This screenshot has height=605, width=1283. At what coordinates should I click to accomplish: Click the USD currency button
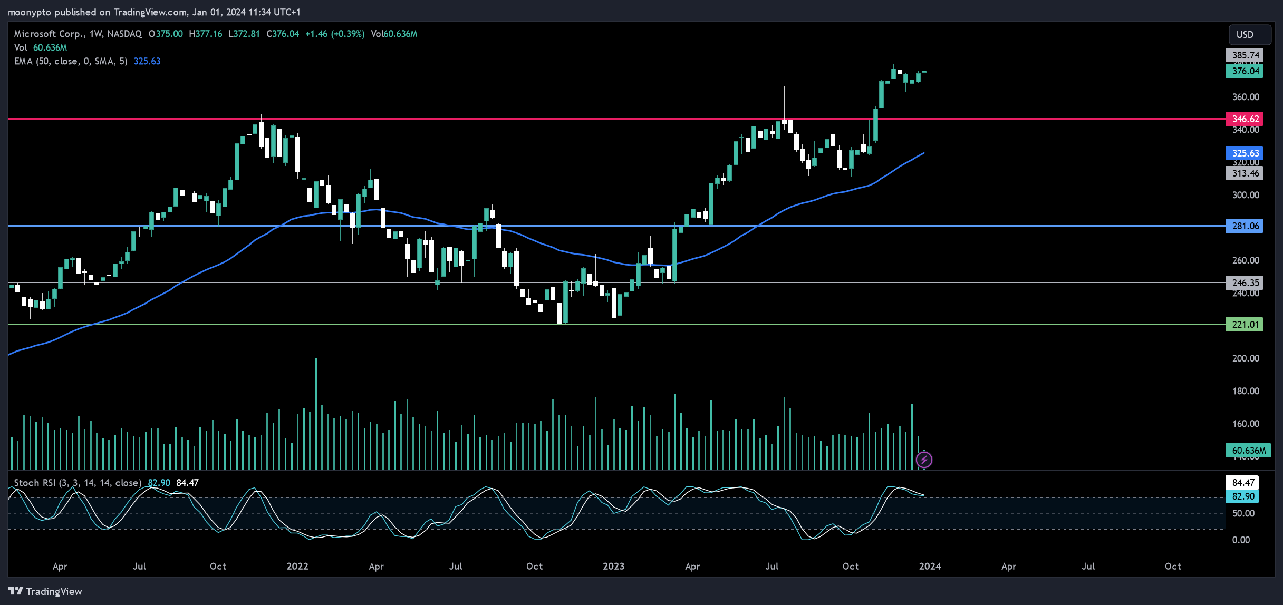(1249, 34)
